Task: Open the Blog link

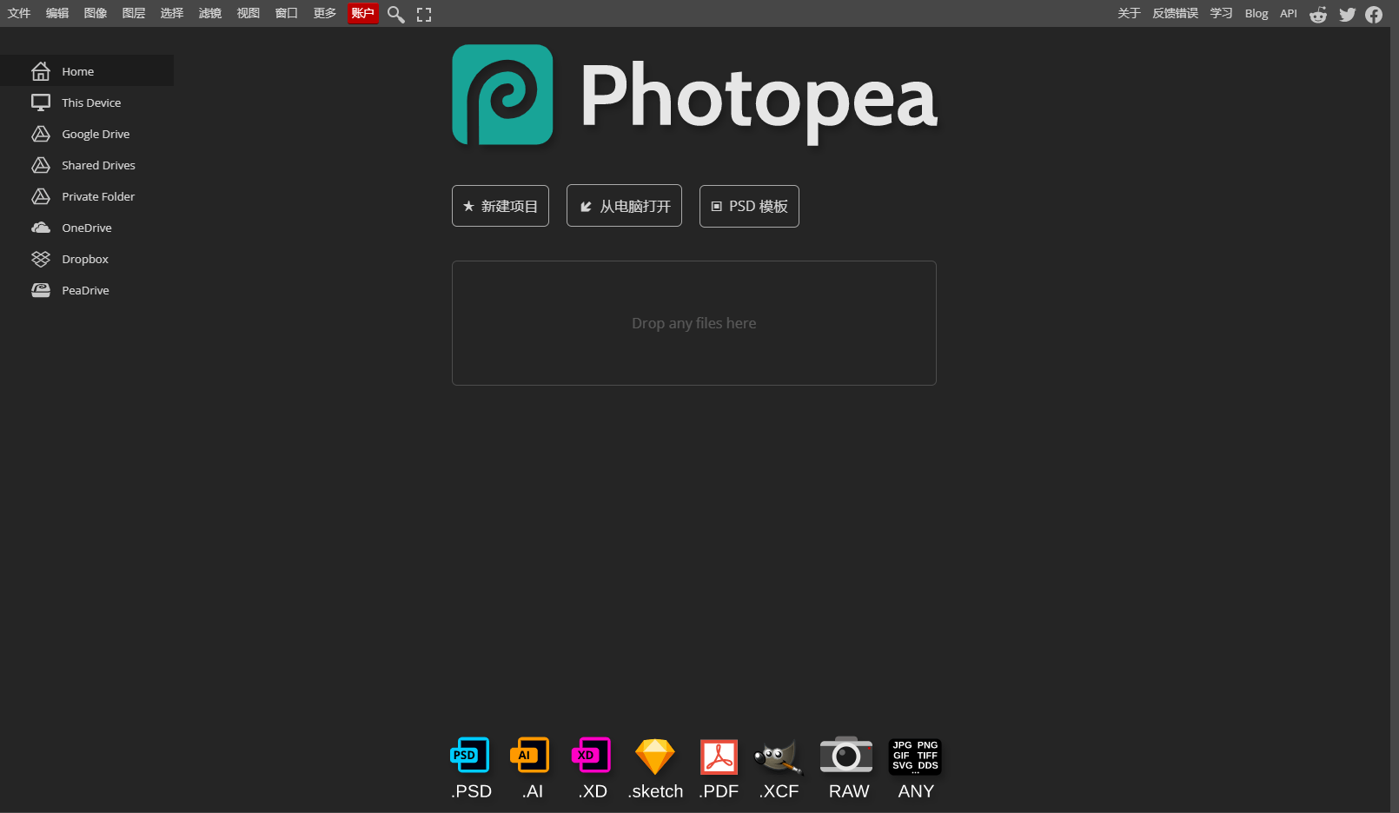Action: (x=1256, y=13)
